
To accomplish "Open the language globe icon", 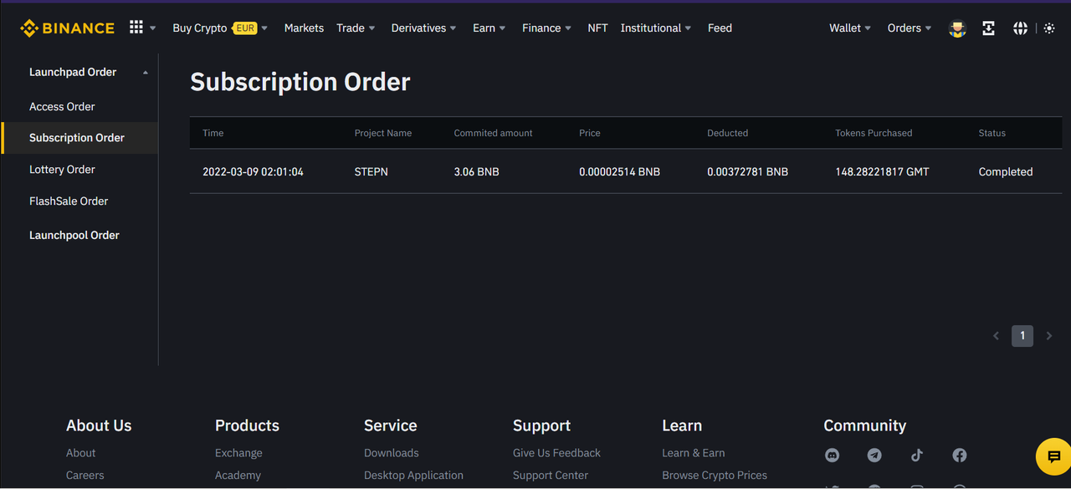I will (x=1020, y=28).
